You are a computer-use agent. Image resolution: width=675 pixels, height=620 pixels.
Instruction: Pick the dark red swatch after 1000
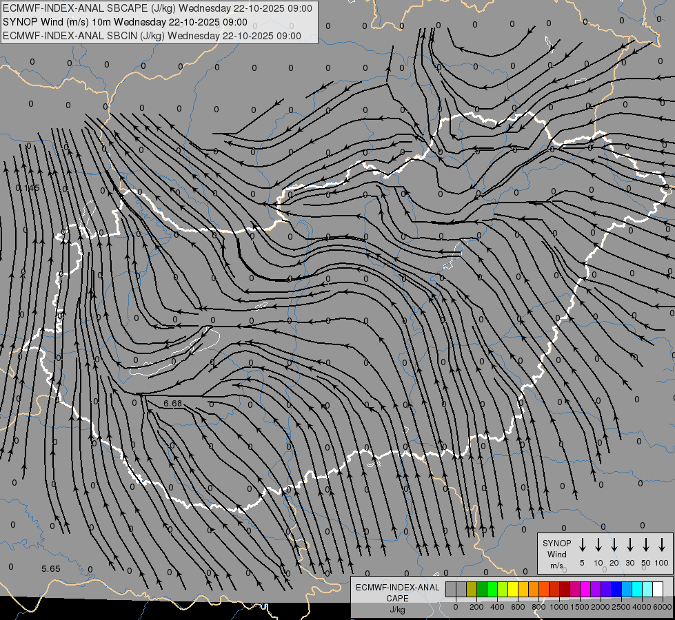[565, 589]
